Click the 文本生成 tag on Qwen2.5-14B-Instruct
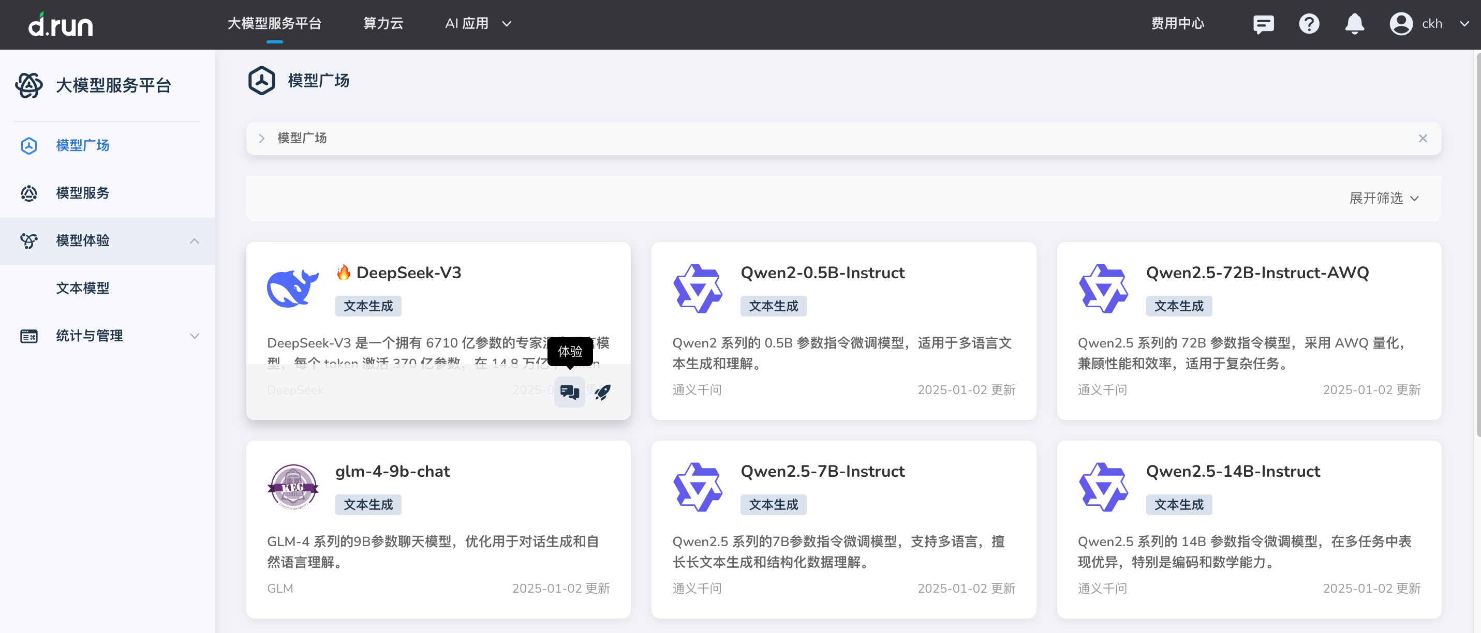Screen dimensions: 1481x633 coord(1179,505)
